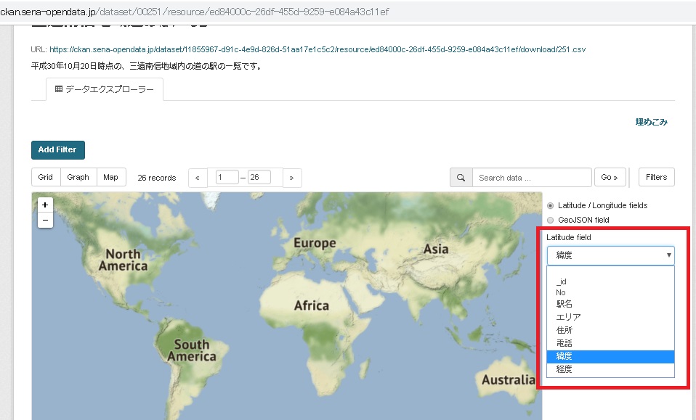Switch to Grid view
696x420 pixels.
46,178
